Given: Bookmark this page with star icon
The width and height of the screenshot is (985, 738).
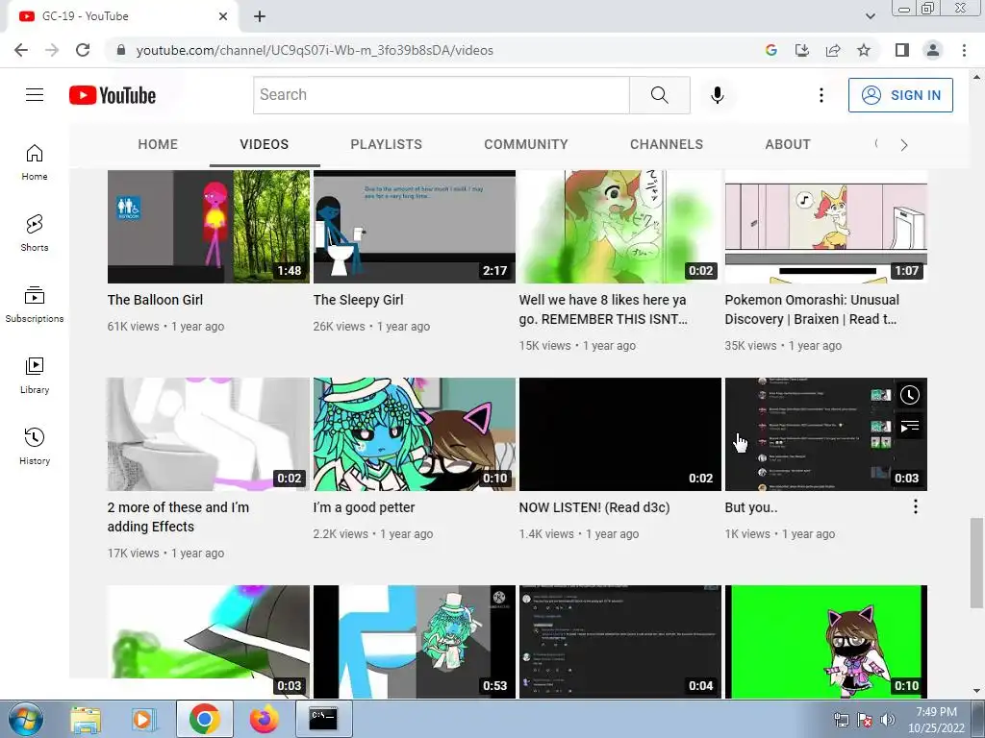Looking at the screenshot, I should point(864,50).
